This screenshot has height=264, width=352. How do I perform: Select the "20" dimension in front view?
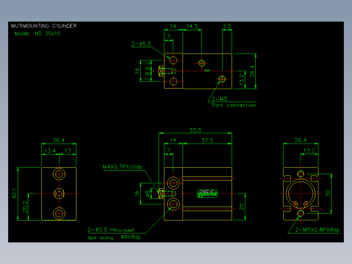pyautogui.click(x=242, y=206)
